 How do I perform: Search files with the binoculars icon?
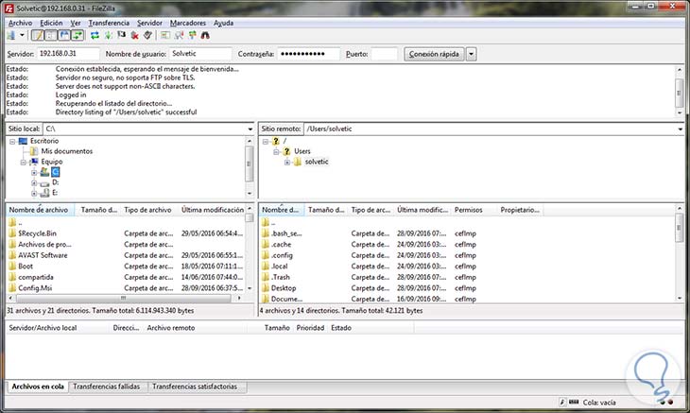tap(205, 36)
